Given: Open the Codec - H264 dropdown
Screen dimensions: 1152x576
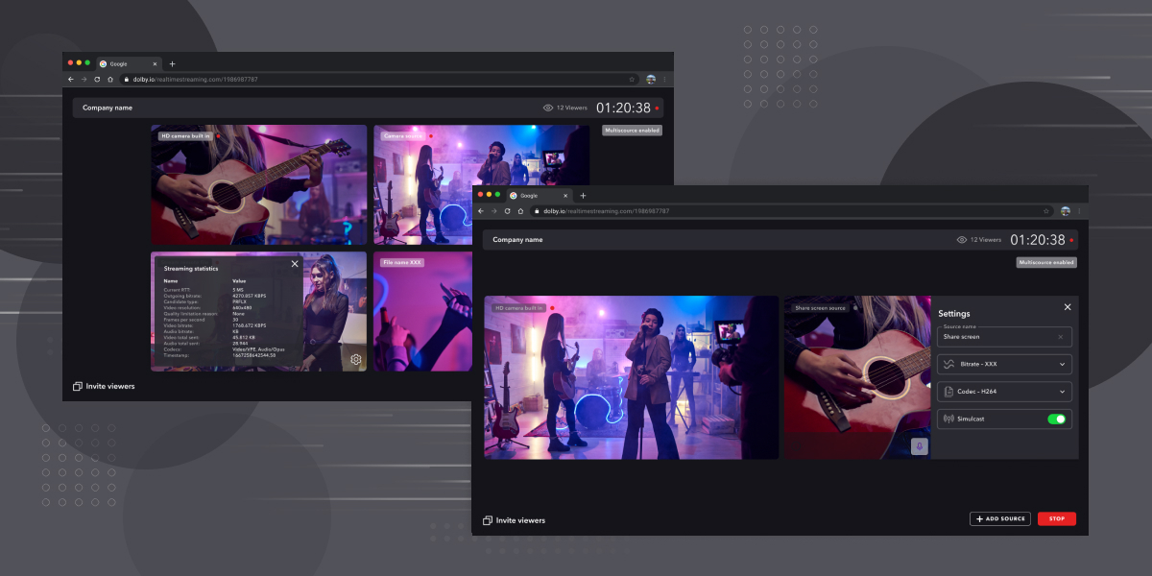Looking at the screenshot, I should point(1003,392).
